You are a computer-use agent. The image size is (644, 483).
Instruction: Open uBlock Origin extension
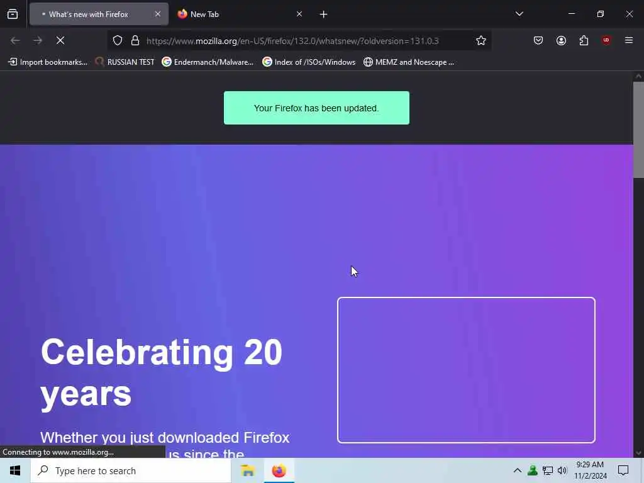click(x=606, y=40)
